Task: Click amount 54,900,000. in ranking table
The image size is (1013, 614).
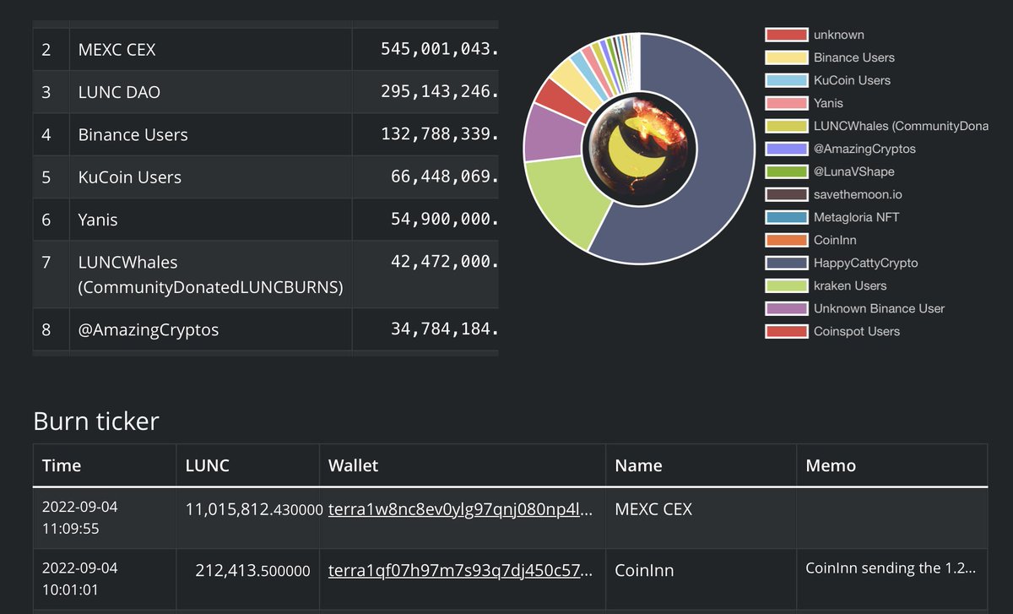Action: [444, 220]
